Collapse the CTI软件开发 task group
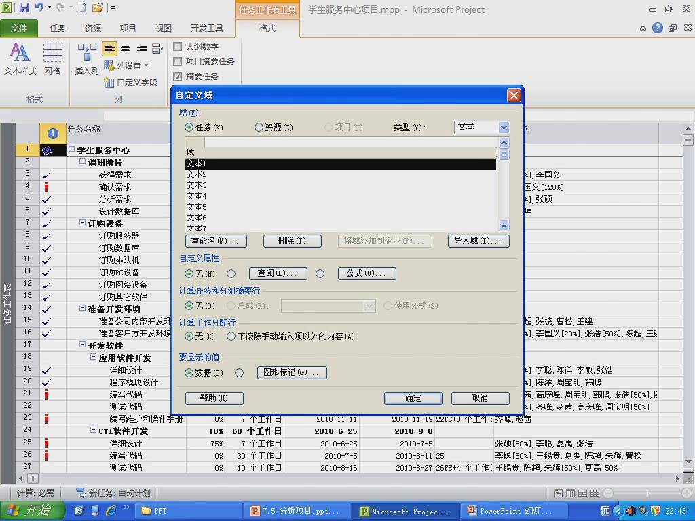Screen dimensions: 695x521 tap(93, 430)
